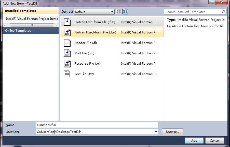Select 'Fortran Fixed-form File (.for)' label
230x147 pixels.
click(x=95, y=32)
